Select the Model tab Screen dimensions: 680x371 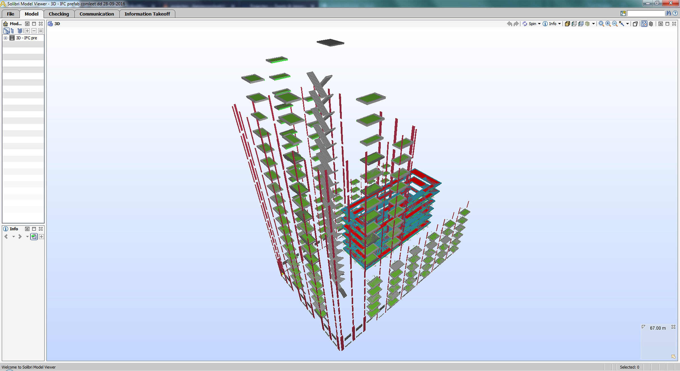click(x=31, y=14)
